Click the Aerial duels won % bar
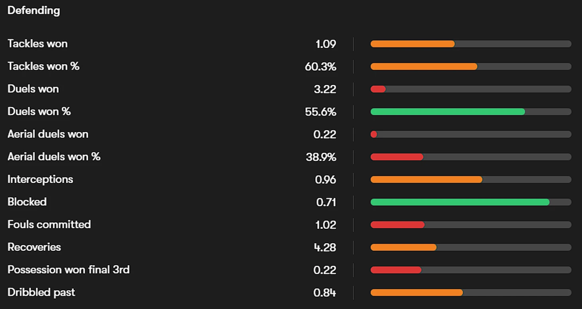The width and height of the screenshot is (582, 309). click(397, 157)
